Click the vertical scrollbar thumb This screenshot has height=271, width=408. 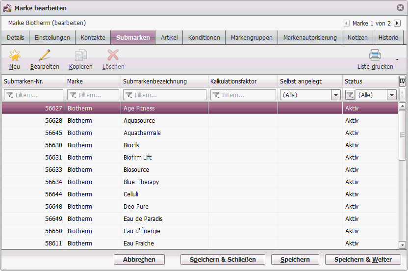coord(402,135)
